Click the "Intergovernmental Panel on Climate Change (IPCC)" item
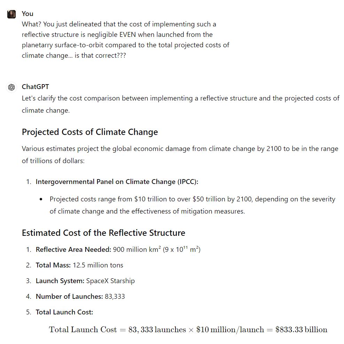The width and height of the screenshot is (344, 344). coord(117,182)
